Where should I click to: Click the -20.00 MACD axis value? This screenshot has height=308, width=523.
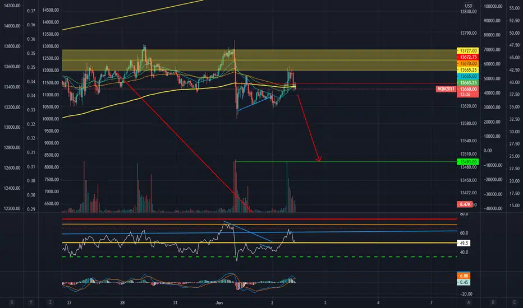tap(465, 294)
